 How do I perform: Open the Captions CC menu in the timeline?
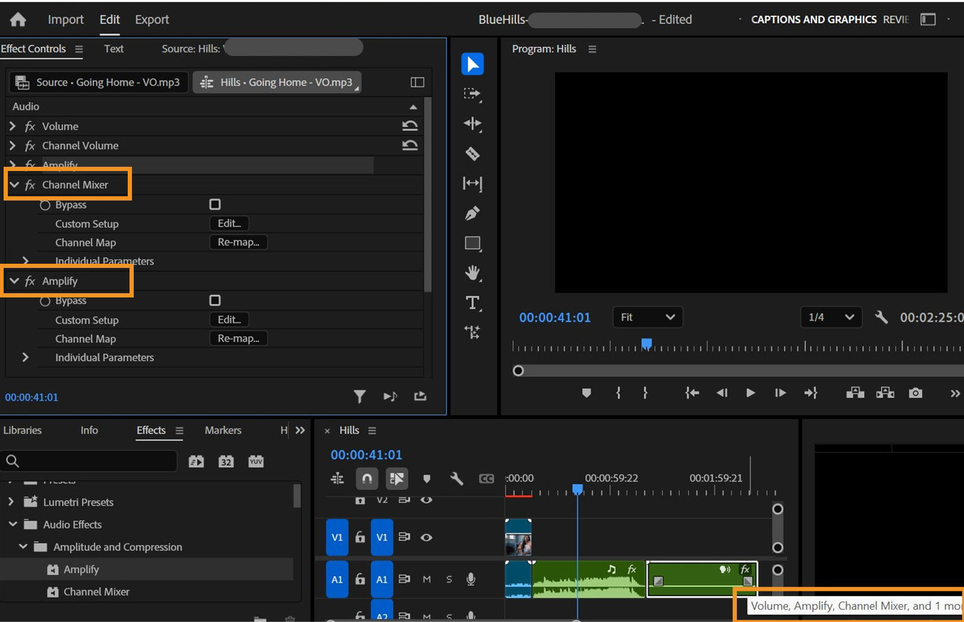[486, 479]
